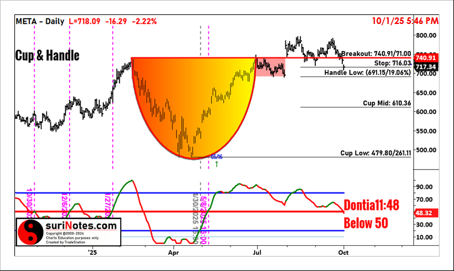Click the META - Daily symbol title
Viewport: 454px width, 271px height.
[40, 21]
